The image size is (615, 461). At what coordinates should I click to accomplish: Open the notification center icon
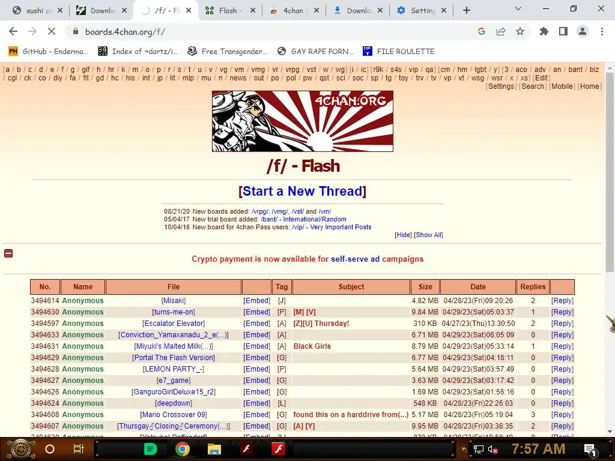point(590,449)
